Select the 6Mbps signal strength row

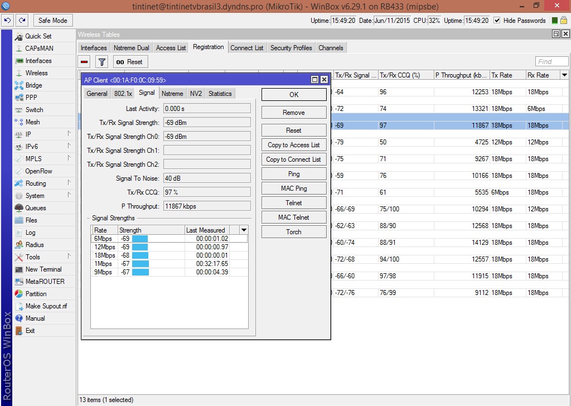(170, 239)
